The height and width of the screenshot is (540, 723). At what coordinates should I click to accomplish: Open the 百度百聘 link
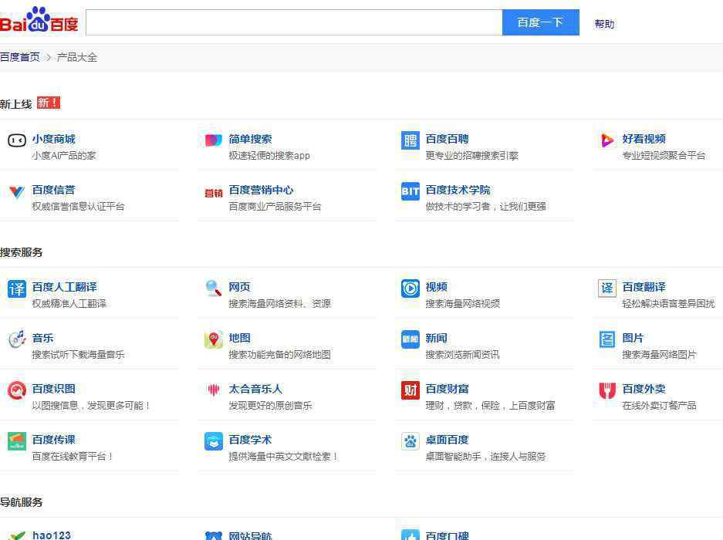[448, 139]
